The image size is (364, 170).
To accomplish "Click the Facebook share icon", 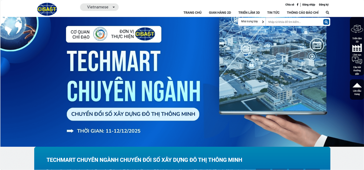I will [298, 5].
